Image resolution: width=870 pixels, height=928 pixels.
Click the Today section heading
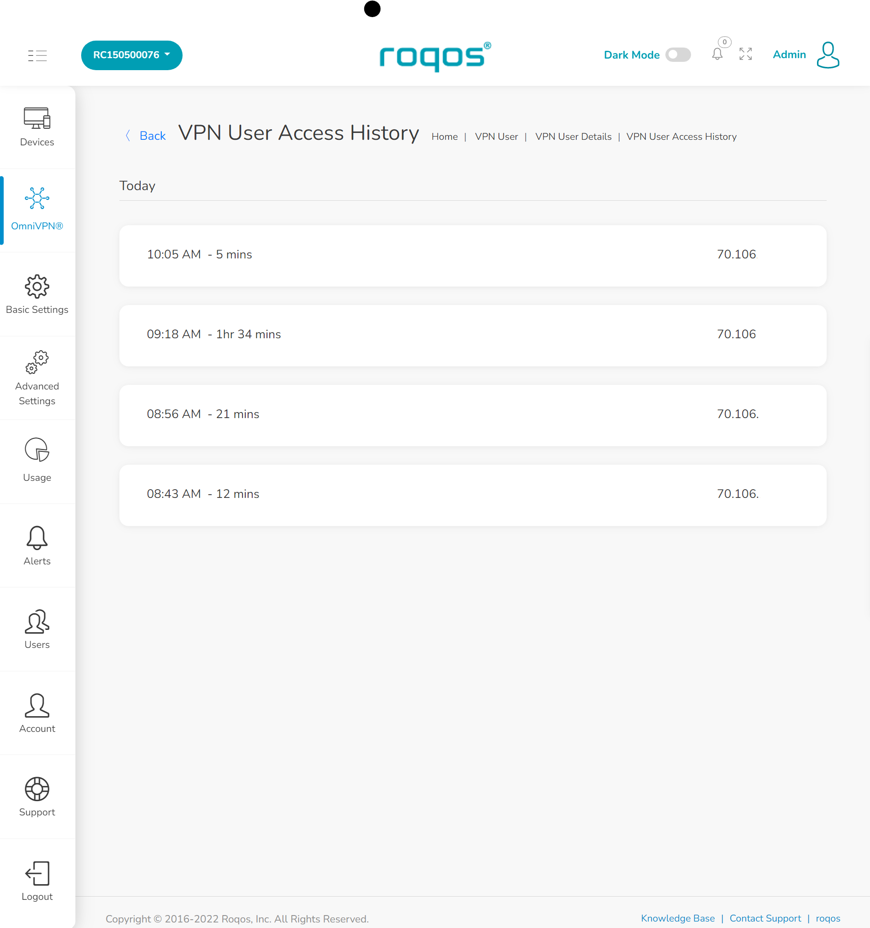coord(137,186)
